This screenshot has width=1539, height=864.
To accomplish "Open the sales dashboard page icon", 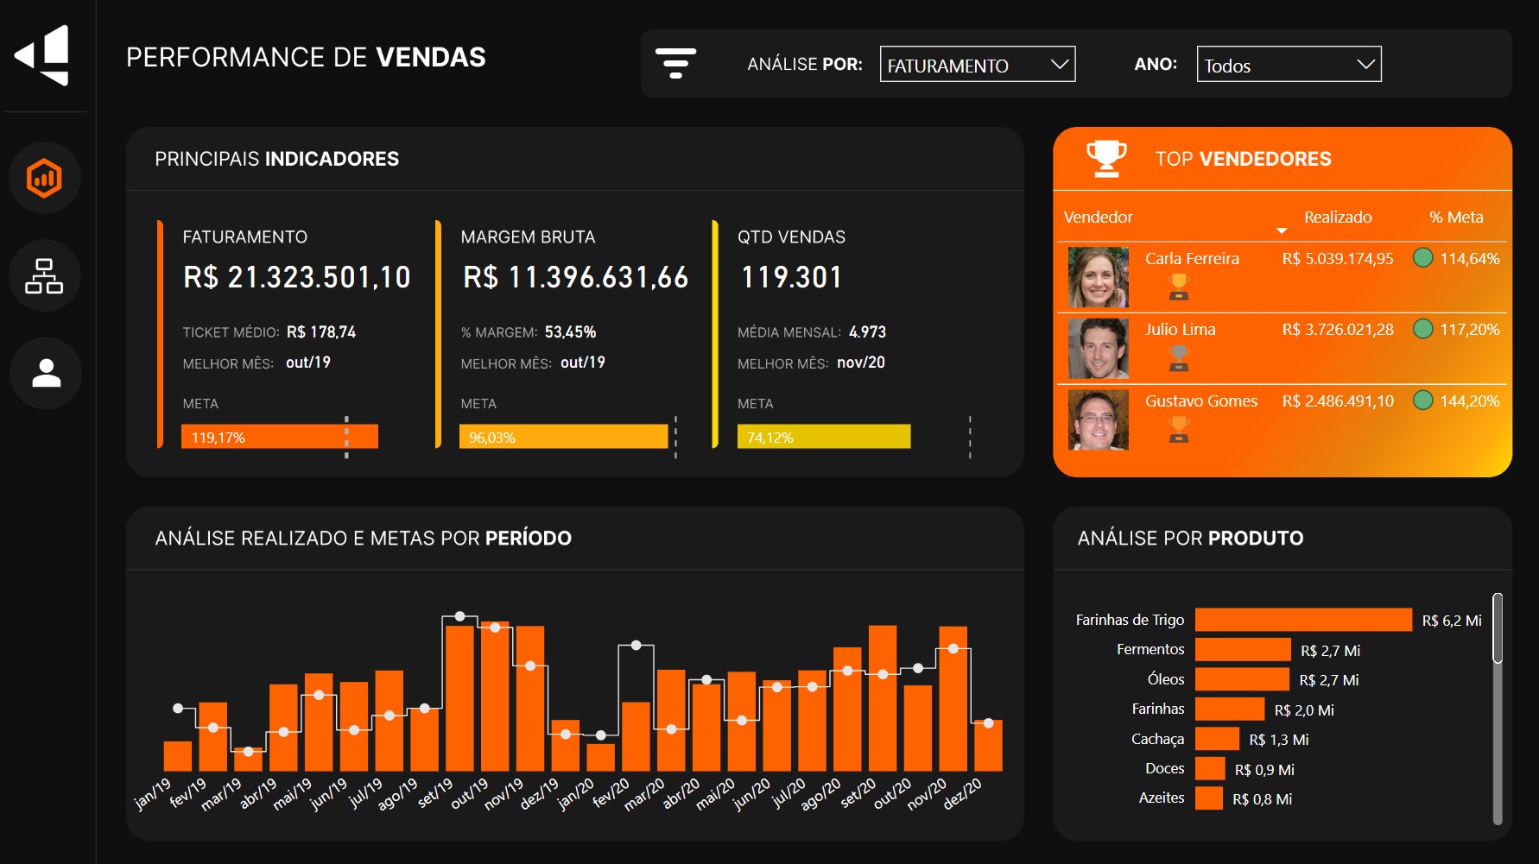I will 45,179.
